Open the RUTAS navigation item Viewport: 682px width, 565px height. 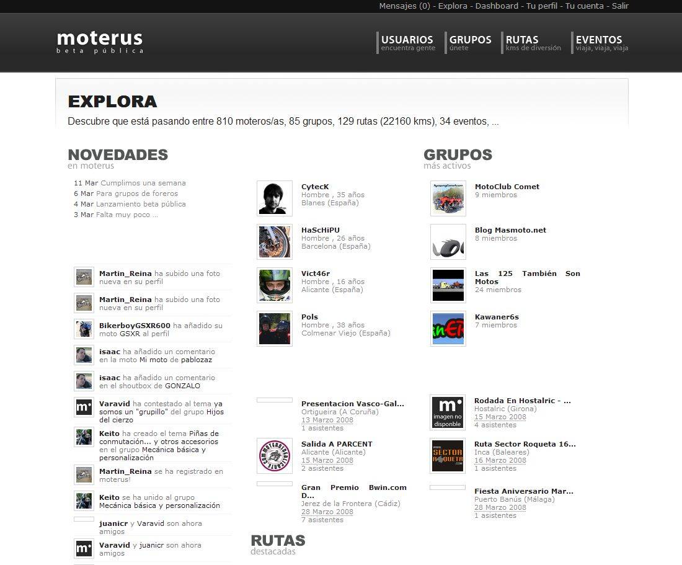click(x=533, y=43)
